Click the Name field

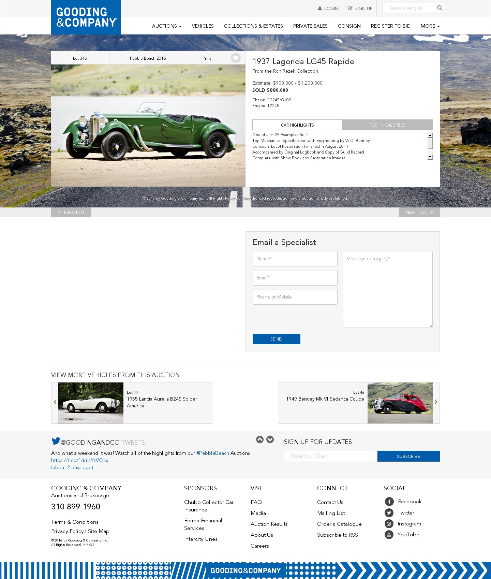coord(295,259)
